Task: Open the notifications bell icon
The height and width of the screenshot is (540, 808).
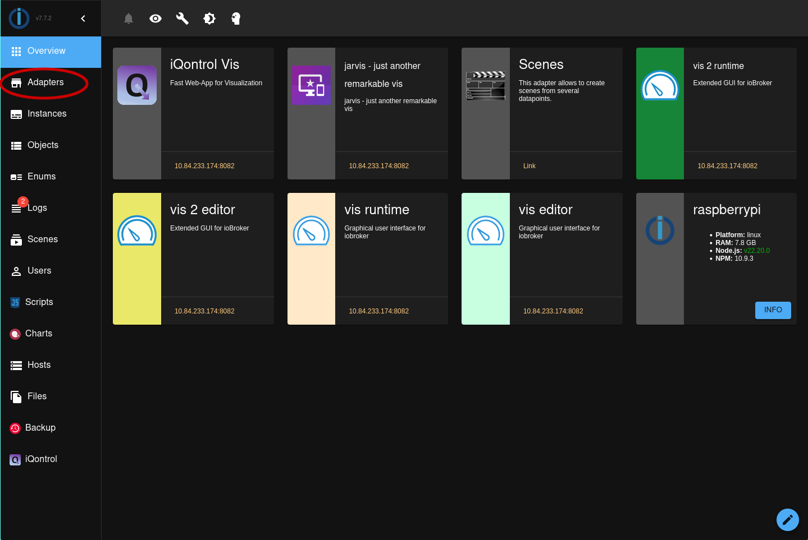Action: coord(128,18)
